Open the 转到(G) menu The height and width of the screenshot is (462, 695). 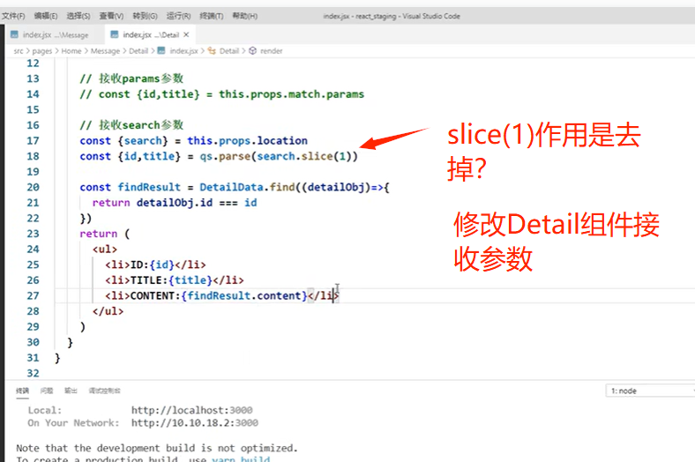pyautogui.click(x=145, y=16)
